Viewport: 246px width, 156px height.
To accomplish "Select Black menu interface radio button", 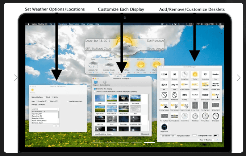I will (x=45, y=97).
